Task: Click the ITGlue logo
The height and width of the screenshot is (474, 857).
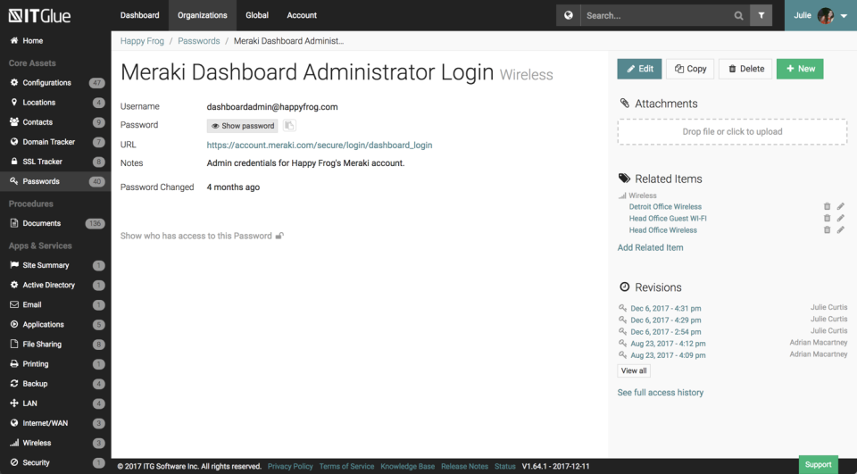Action: (x=40, y=15)
